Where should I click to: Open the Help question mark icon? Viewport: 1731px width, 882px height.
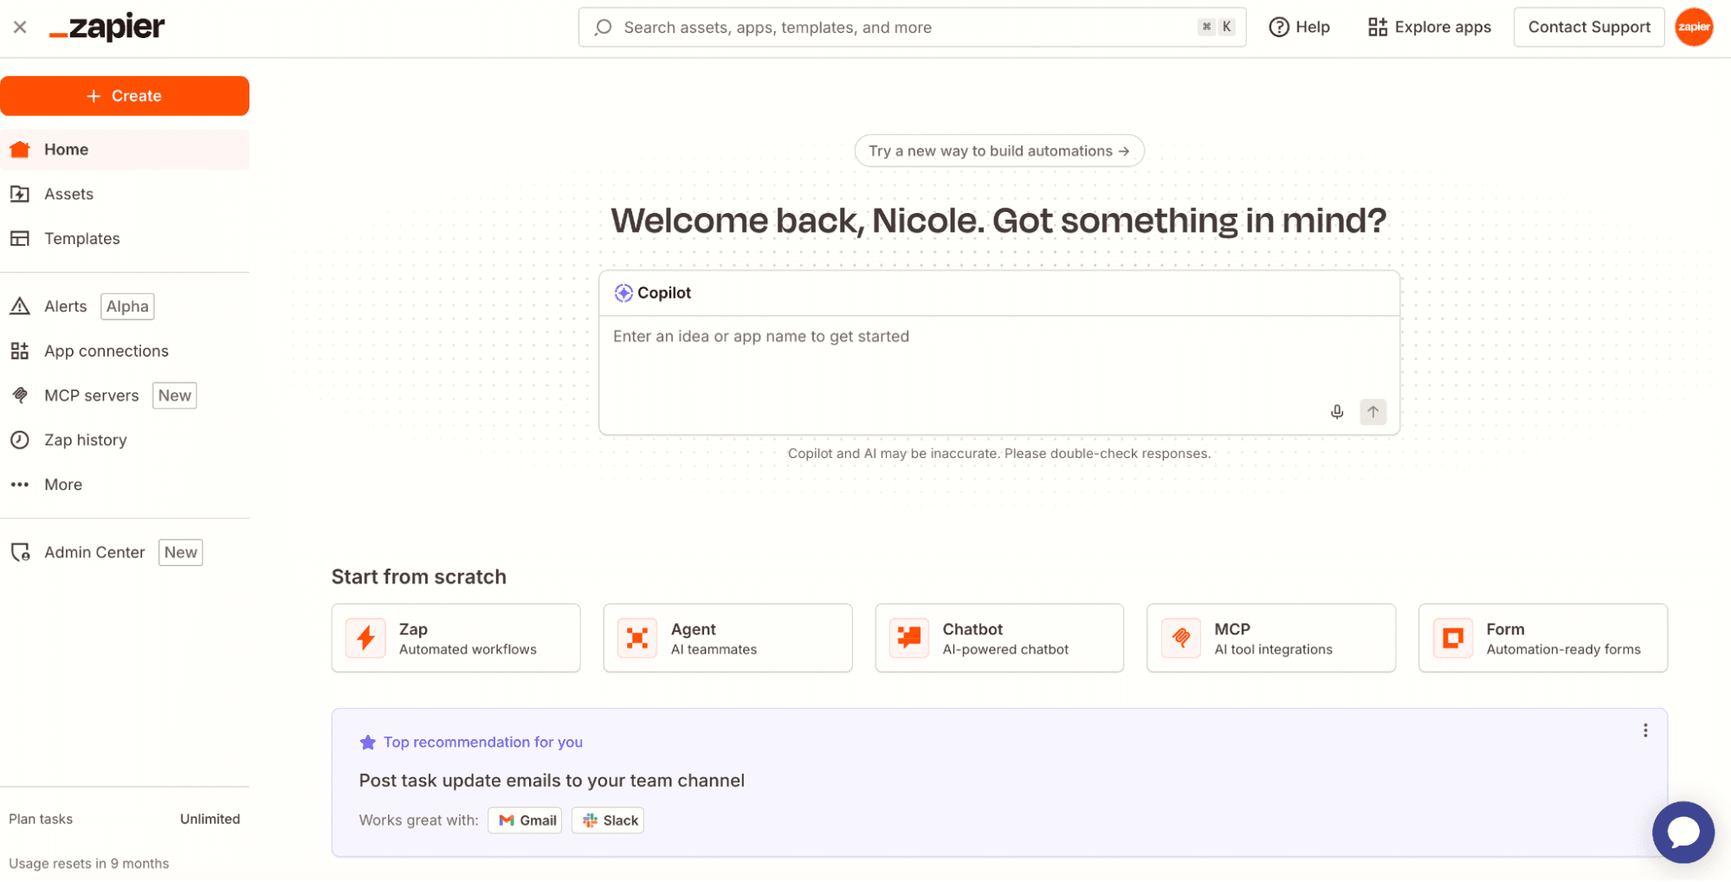coord(1278,27)
